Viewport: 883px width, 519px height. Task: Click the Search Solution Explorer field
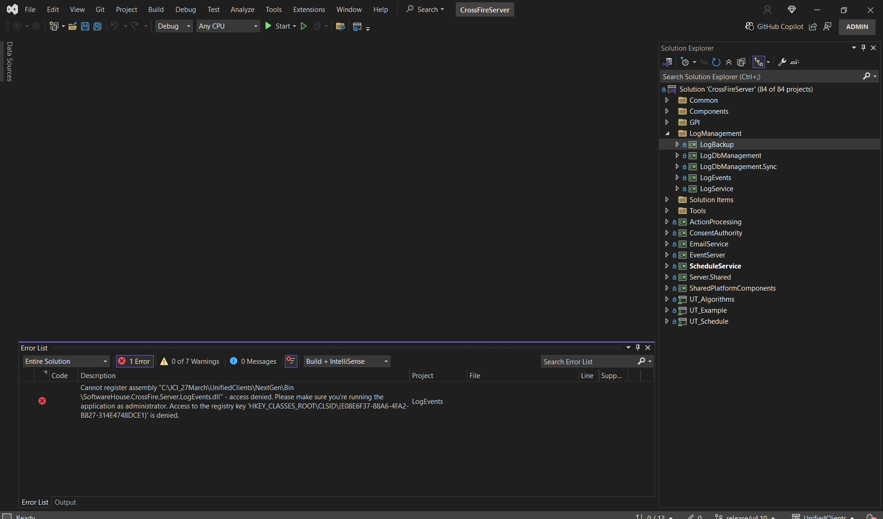[761, 77]
